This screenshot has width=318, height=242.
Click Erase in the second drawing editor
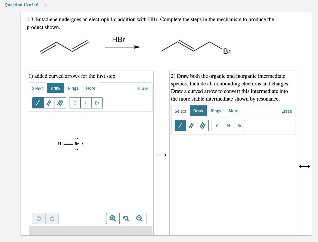(x=286, y=111)
